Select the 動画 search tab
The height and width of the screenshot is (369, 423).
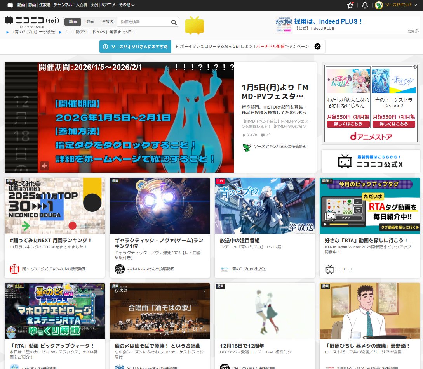coord(73,22)
